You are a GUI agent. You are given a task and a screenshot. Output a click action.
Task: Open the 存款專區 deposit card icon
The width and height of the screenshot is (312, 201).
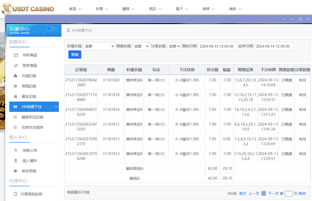(x=16, y=55)
